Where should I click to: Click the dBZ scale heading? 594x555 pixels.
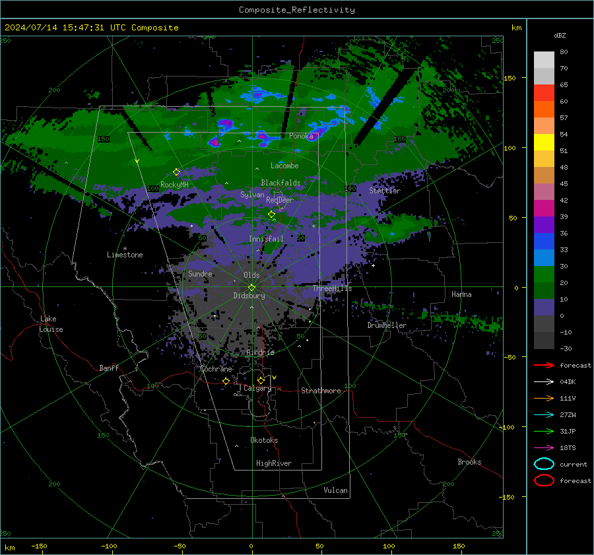coord(560,36)
